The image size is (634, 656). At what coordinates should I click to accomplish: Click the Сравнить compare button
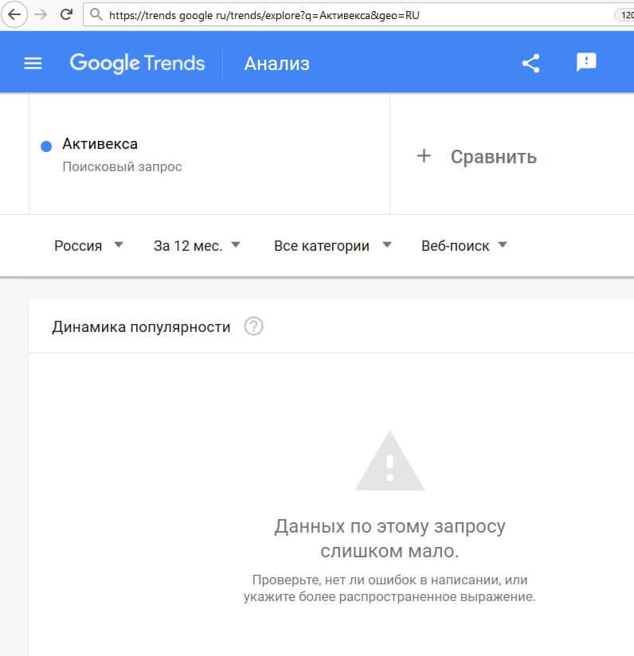(x=477, y=157)
